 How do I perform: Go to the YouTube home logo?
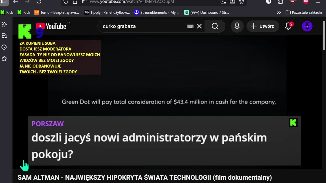(x=51, y=26)
